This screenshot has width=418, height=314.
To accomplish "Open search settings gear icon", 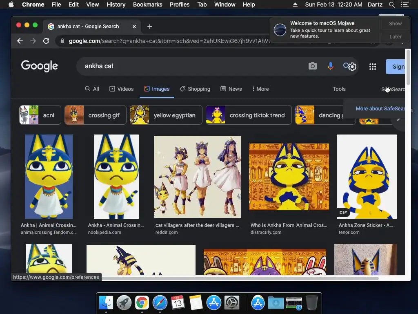I will click(352, 67).
